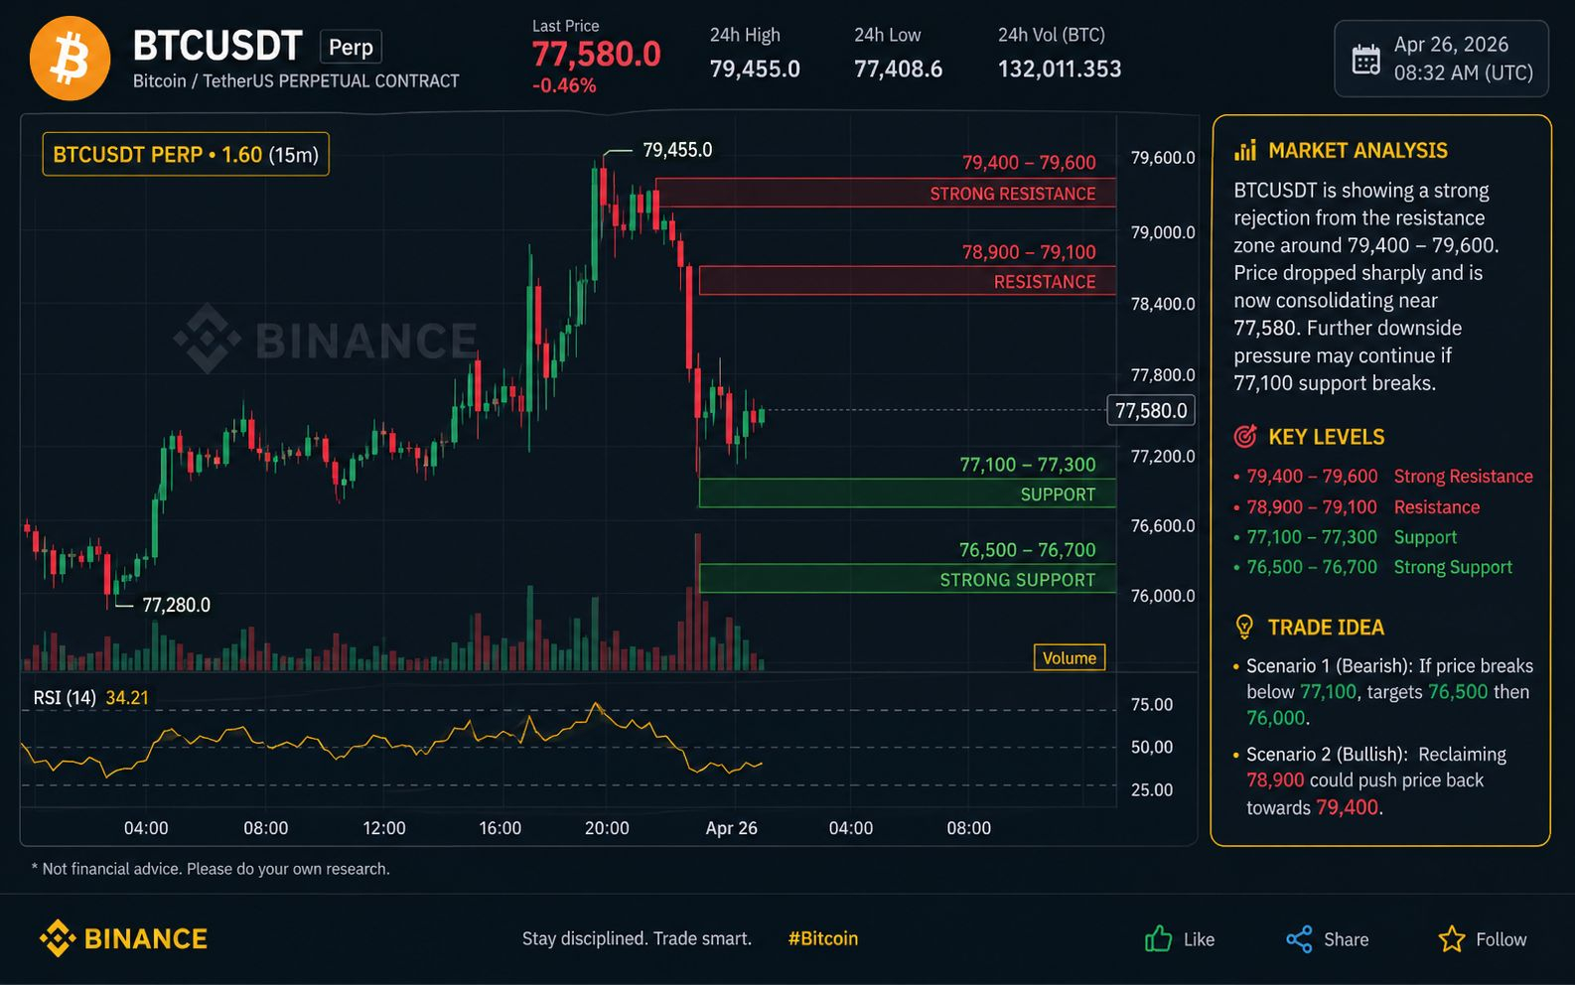Click the RSI value 34.21
Screen dimensions: 1575x985
click(127, 698)
